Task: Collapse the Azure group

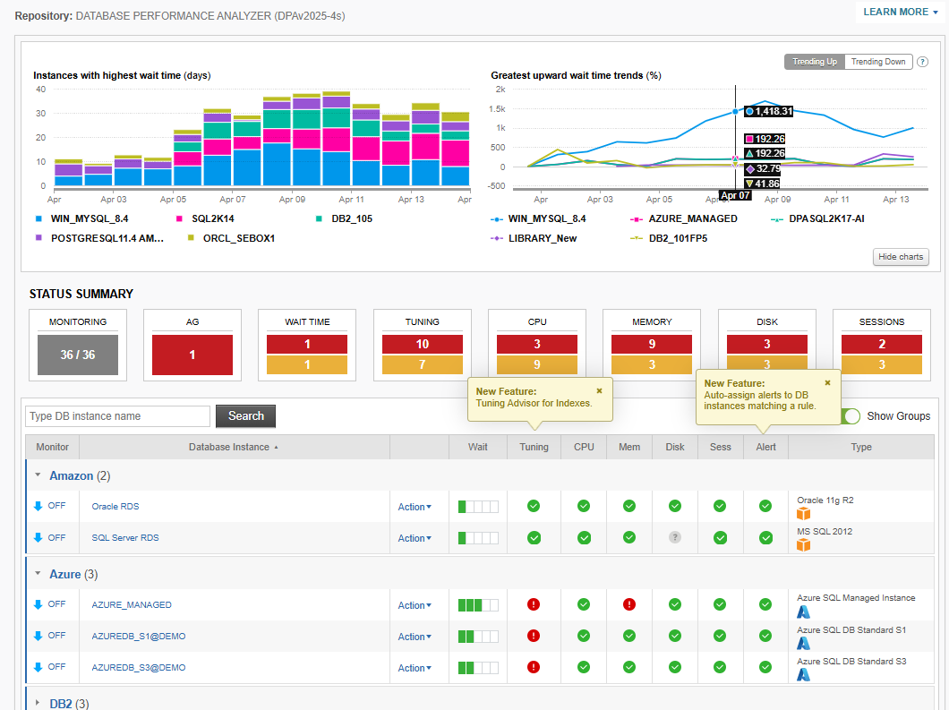Action: pyautogui.click(x=38, y=573)
